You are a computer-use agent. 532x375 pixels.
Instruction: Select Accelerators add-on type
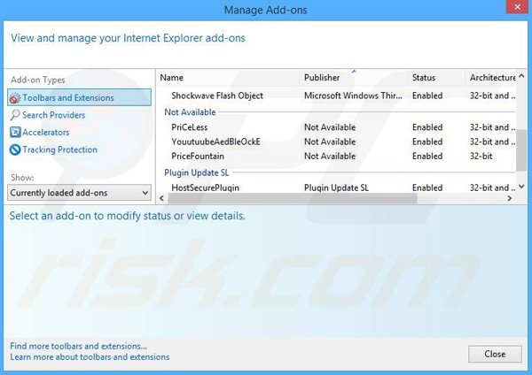point(40,133)
